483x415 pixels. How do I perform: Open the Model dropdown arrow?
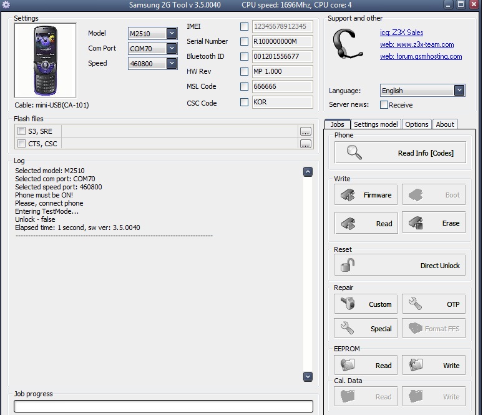(172, 33)
